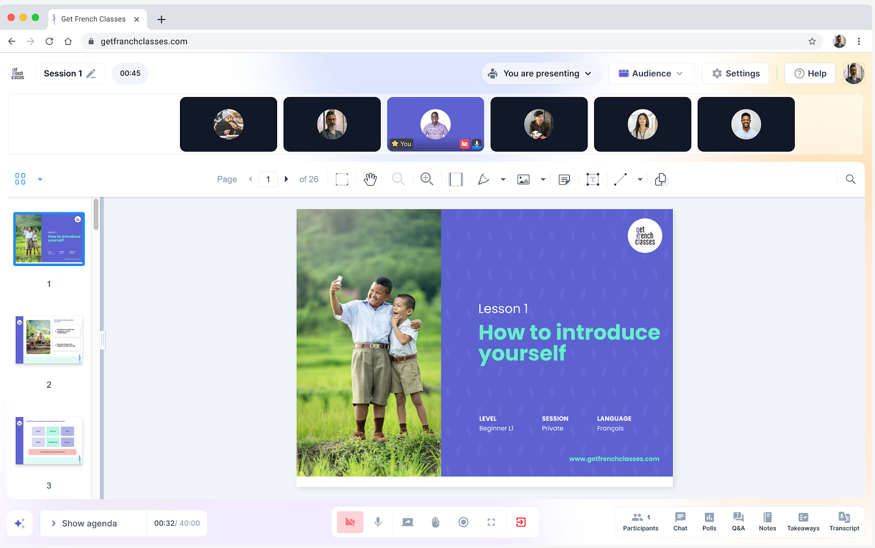Expand the Audience dropdown
This screenshot has height=548, width=875.
651,74
